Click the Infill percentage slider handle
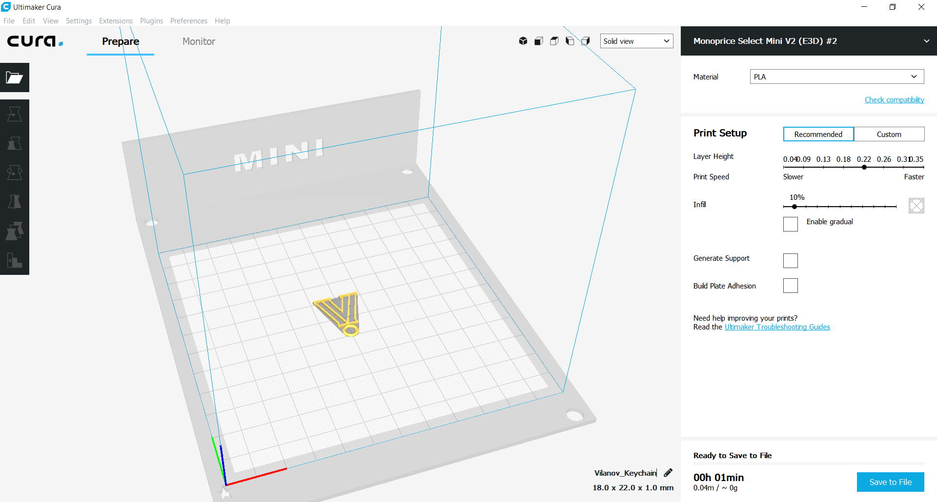This screenshot has height=502, width=937. click(x=794, y=207)
